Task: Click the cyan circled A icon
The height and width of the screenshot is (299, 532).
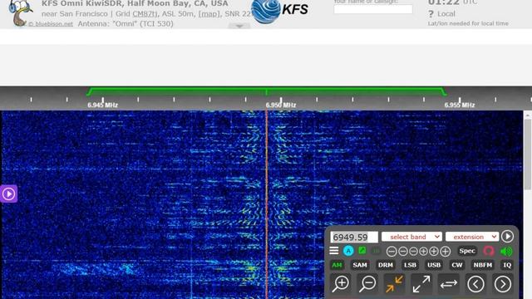Action: tap(348, 251)
